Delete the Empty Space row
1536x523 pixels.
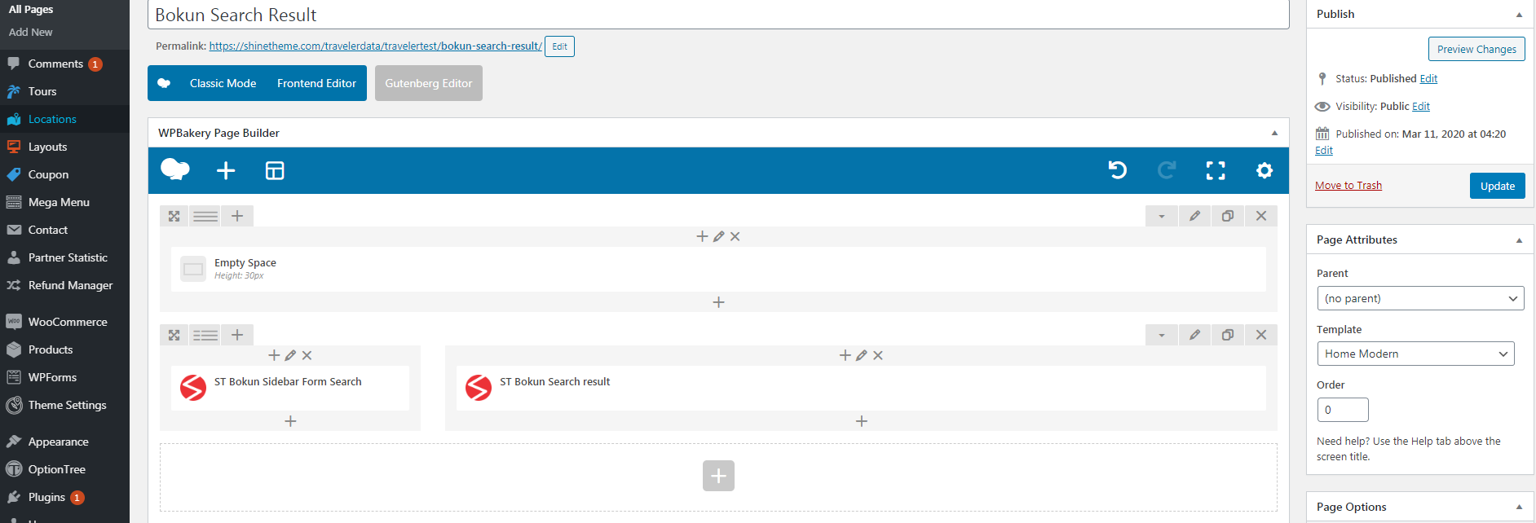(1261, 216)
